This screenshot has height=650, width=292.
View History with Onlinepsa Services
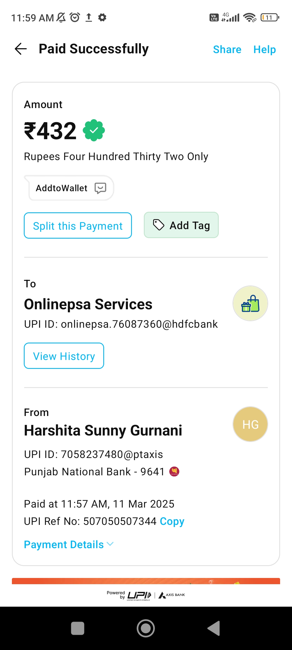[64, 356]
